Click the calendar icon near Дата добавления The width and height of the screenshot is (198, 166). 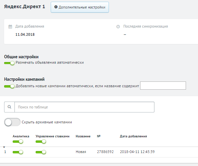click(x=10, y=27)
